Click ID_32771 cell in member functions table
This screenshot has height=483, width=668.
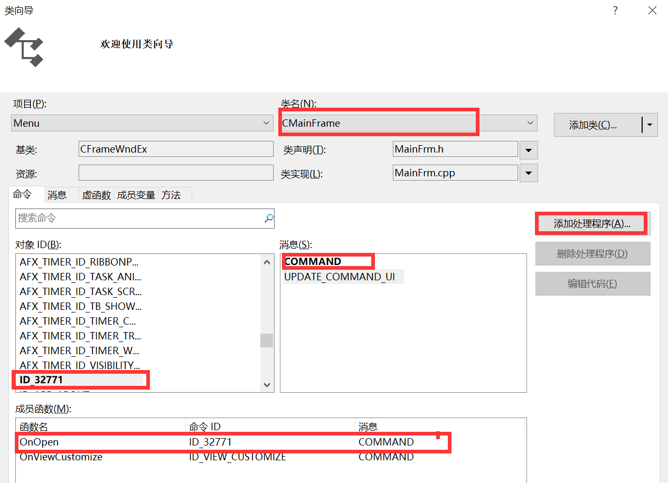tap(210, 442)
